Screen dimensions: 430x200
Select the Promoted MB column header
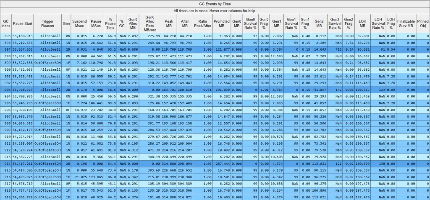(221, 23)
